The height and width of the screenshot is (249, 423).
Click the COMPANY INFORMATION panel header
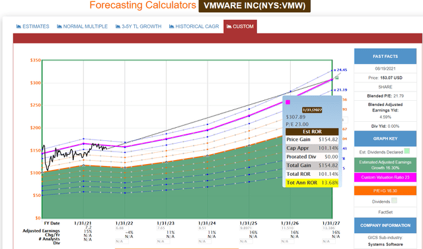coord(385,225)
